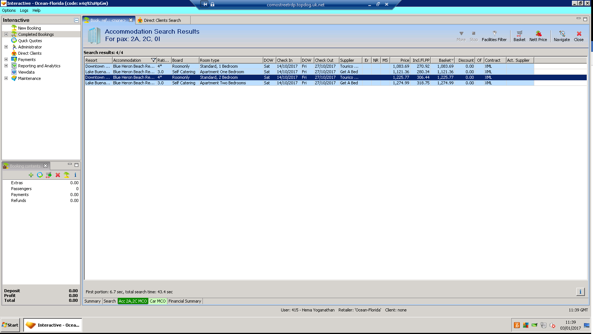
Task: Click the volume muted icon in the system tray
Action: 552,325
